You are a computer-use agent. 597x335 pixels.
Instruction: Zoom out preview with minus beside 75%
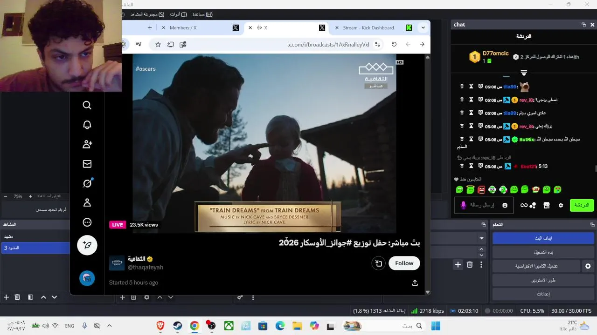tap(5, 196)
